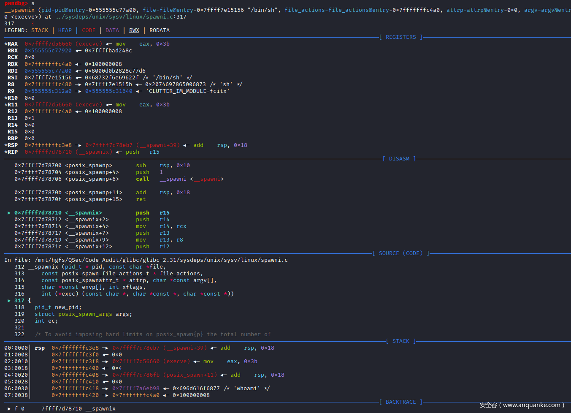The image size is (571, 413).
Task: Click the underlined RWX legend entry
Action: click(x=134, y=30)
